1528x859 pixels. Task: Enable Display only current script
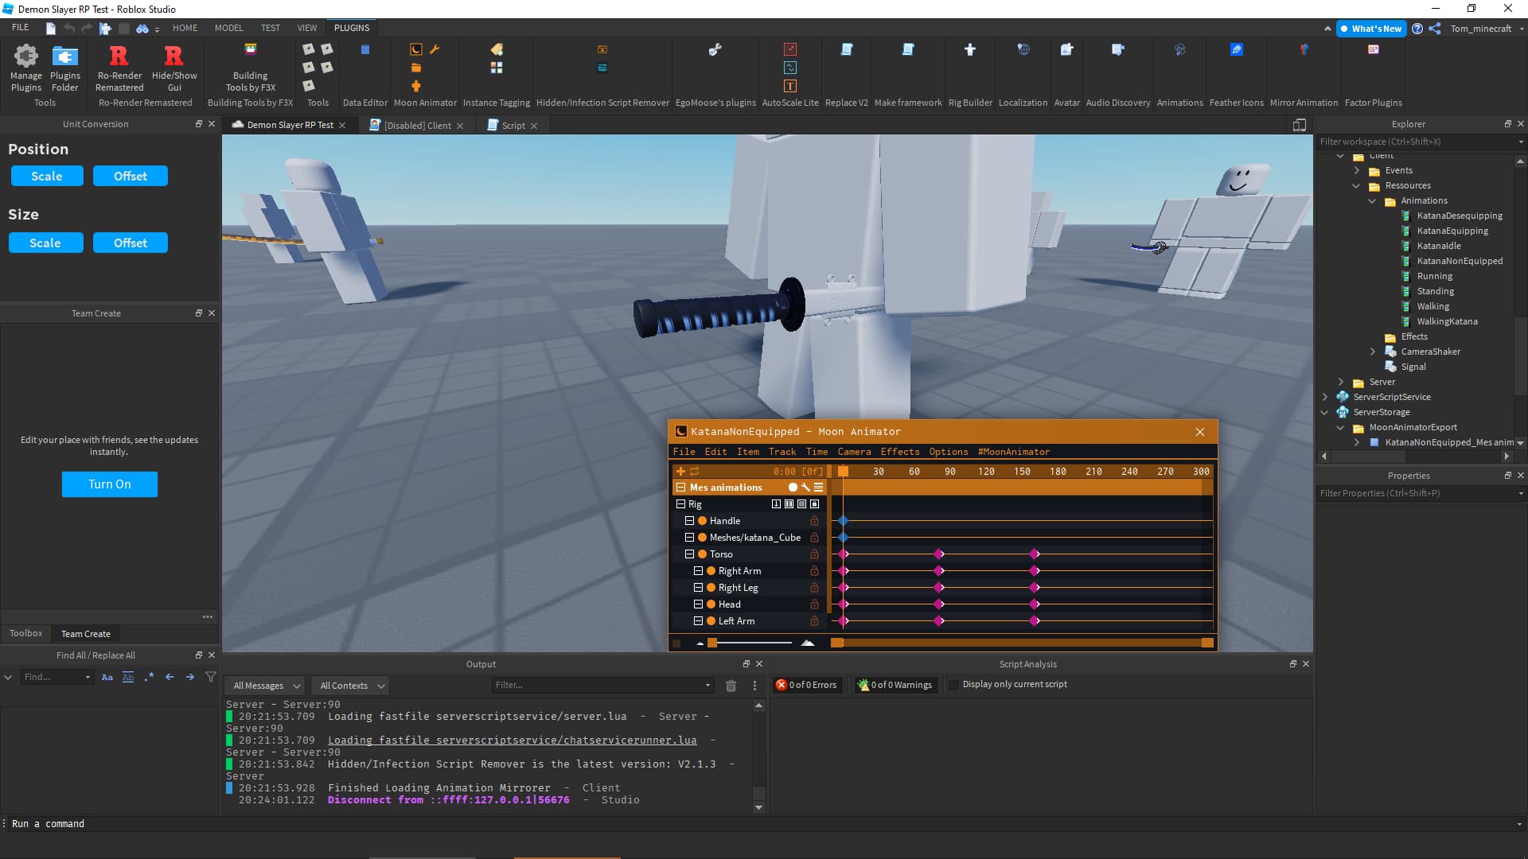point(954,684)
